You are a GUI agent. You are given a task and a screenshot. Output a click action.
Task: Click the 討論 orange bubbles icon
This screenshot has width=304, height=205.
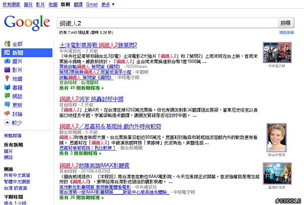tap(7, 114)
